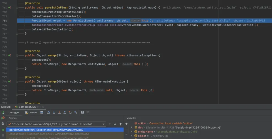Click the icon beside the this variable
The width and height of the screenshot is (272, 139).
(136, 127)
